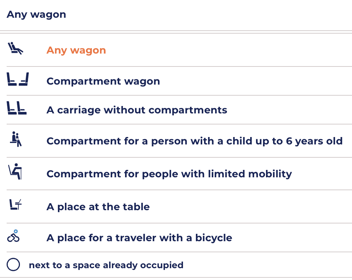Pick compartment for person with child up to 6
The image size is (352, 280).
click(194, 141)
